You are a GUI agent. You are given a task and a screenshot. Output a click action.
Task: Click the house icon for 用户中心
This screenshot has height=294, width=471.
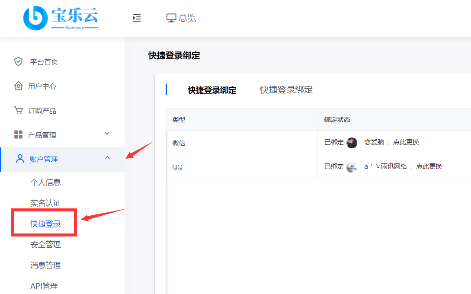pyautogui.click(x=18, y=86)
